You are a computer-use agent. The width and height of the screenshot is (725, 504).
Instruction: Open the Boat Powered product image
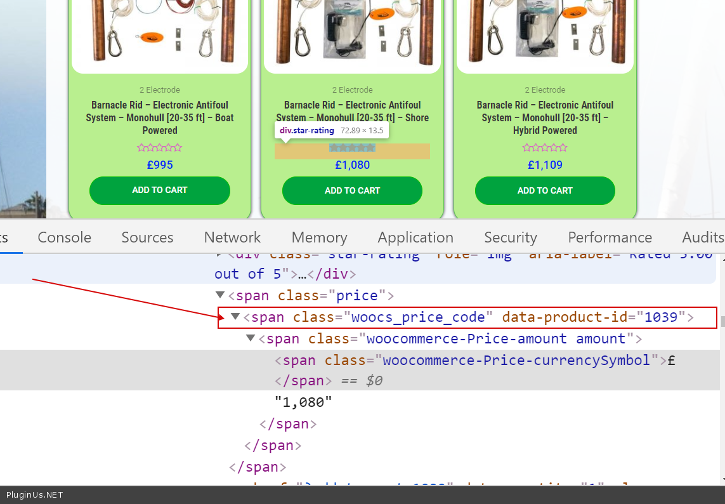160,32
